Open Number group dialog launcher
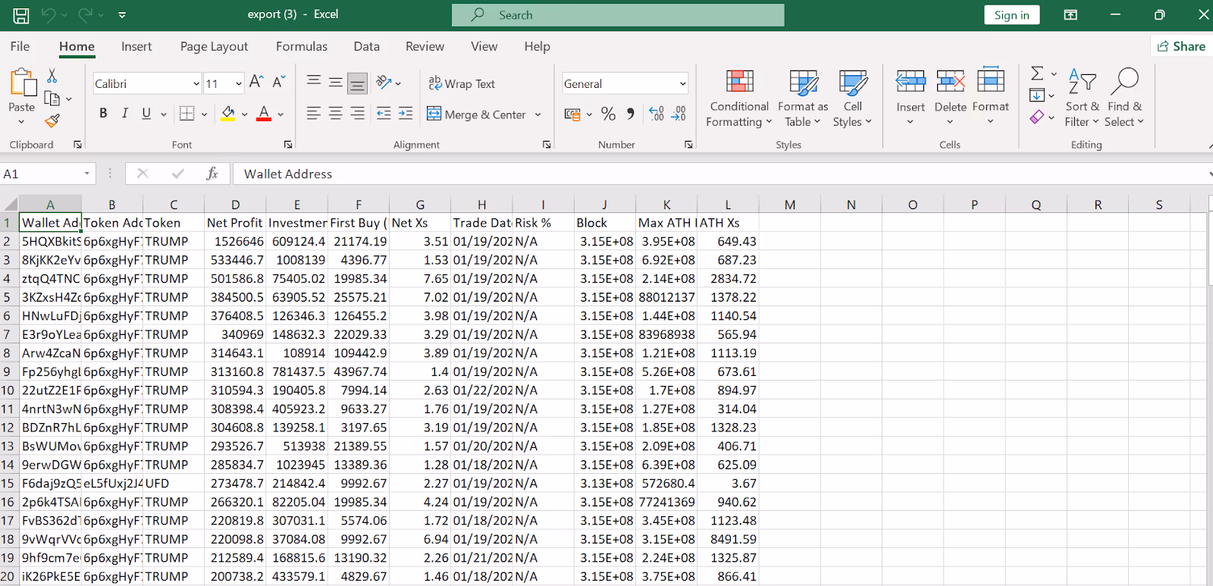This screenshot has height=586, width=1213. (688, 144)
